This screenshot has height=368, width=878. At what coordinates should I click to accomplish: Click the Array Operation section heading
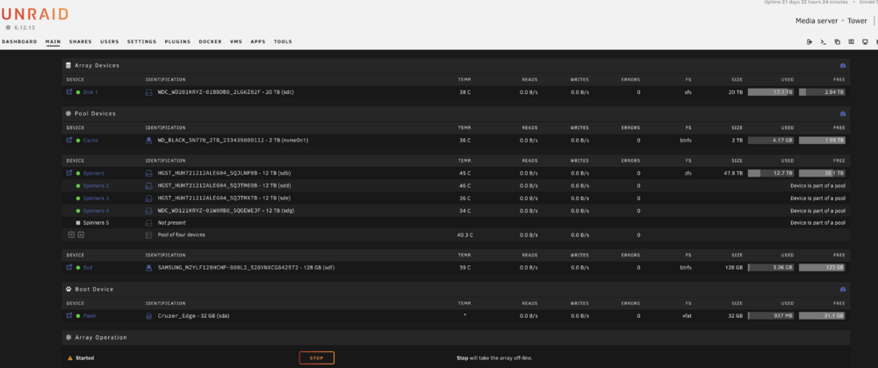tap(101, 338)
